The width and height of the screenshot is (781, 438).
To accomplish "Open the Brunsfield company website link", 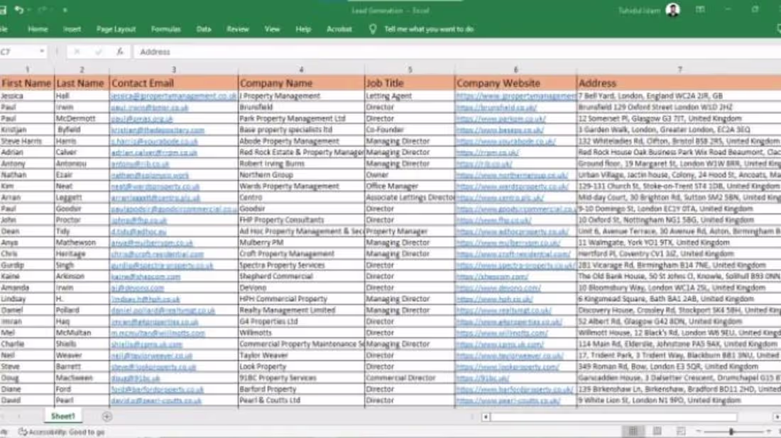I will coord(496,108).
